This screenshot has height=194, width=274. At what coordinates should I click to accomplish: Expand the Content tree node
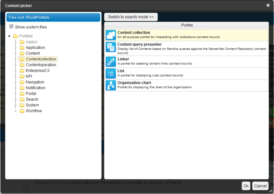pyautogui.click(x=16, y=53)
